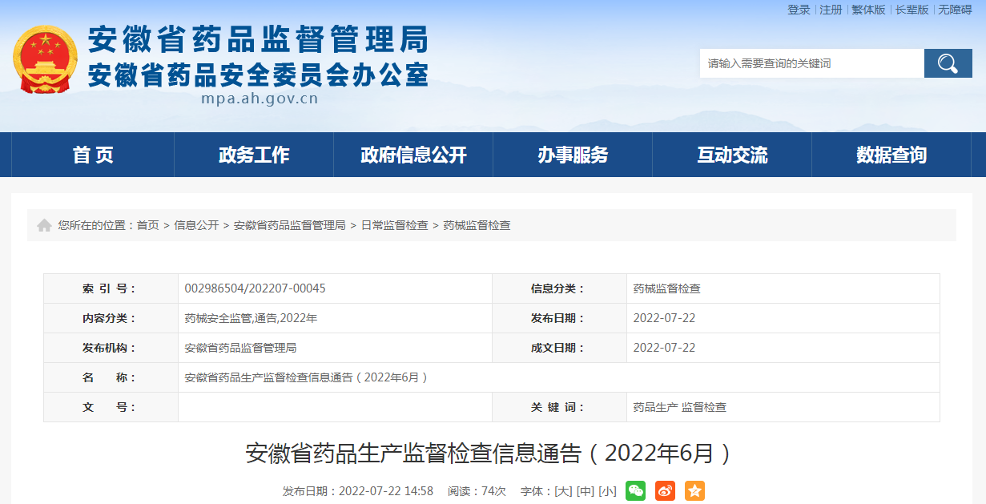This screenshot has height=504, width=986.
Task: Click 药械监督检查 in the 信息分类 row
Action: pyautogui.click(x=666, y=288)
